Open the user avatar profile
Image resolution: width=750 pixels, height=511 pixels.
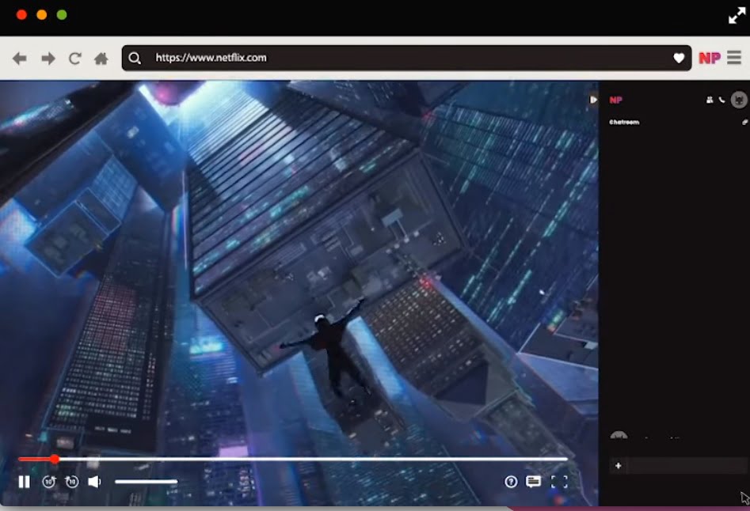[739, 100]
